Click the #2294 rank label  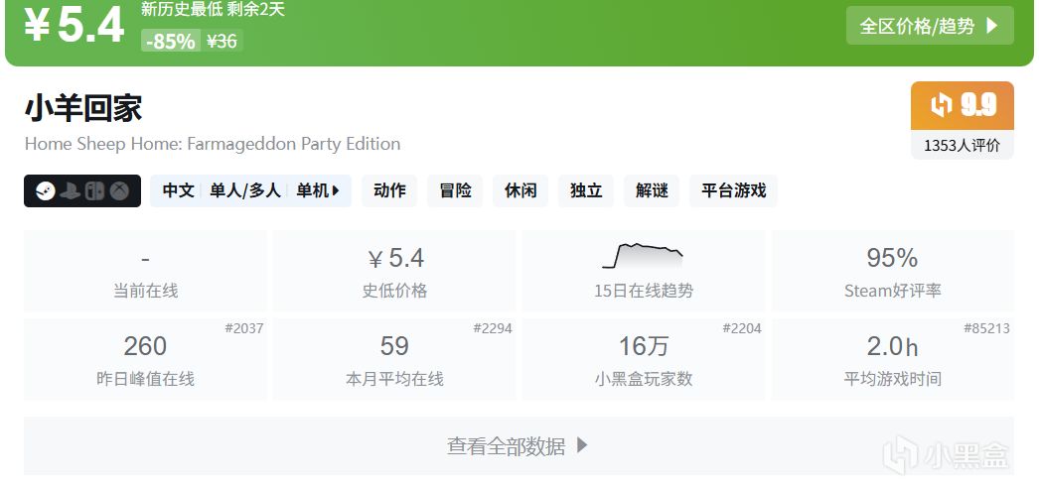click(x=493, y=328)
